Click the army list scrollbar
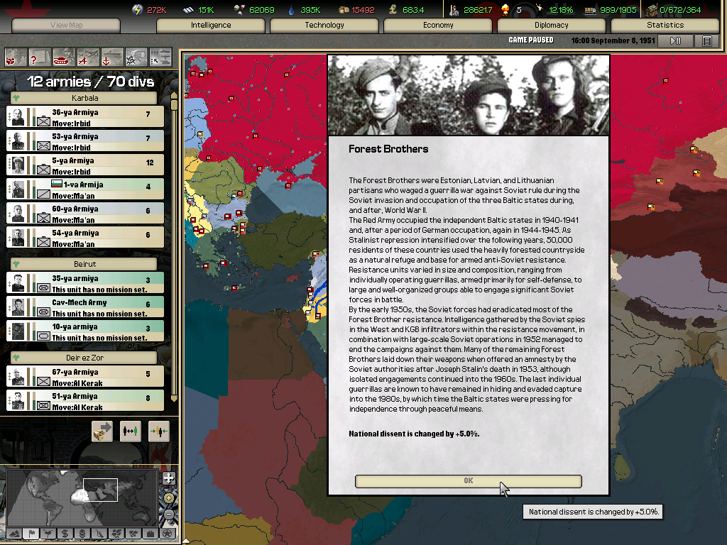 tap(174, 248)
